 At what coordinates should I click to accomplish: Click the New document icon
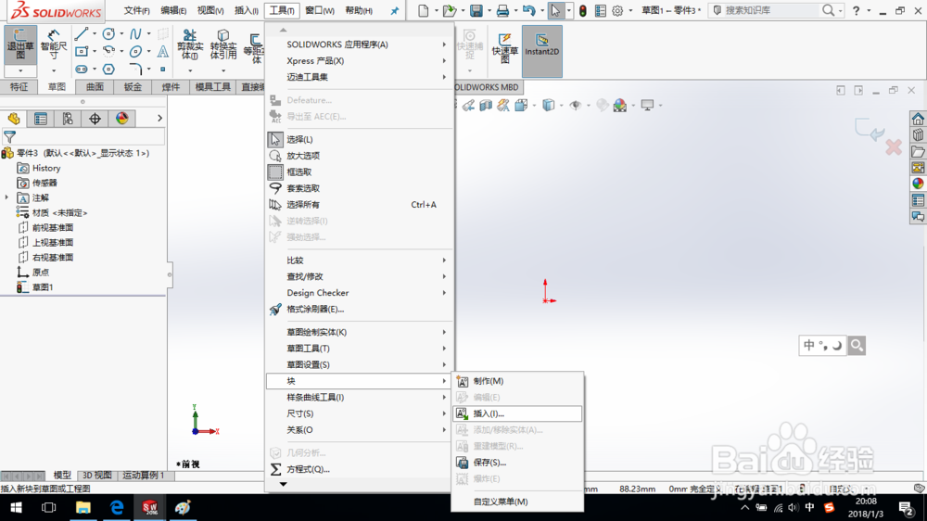[x=424, y=10]
